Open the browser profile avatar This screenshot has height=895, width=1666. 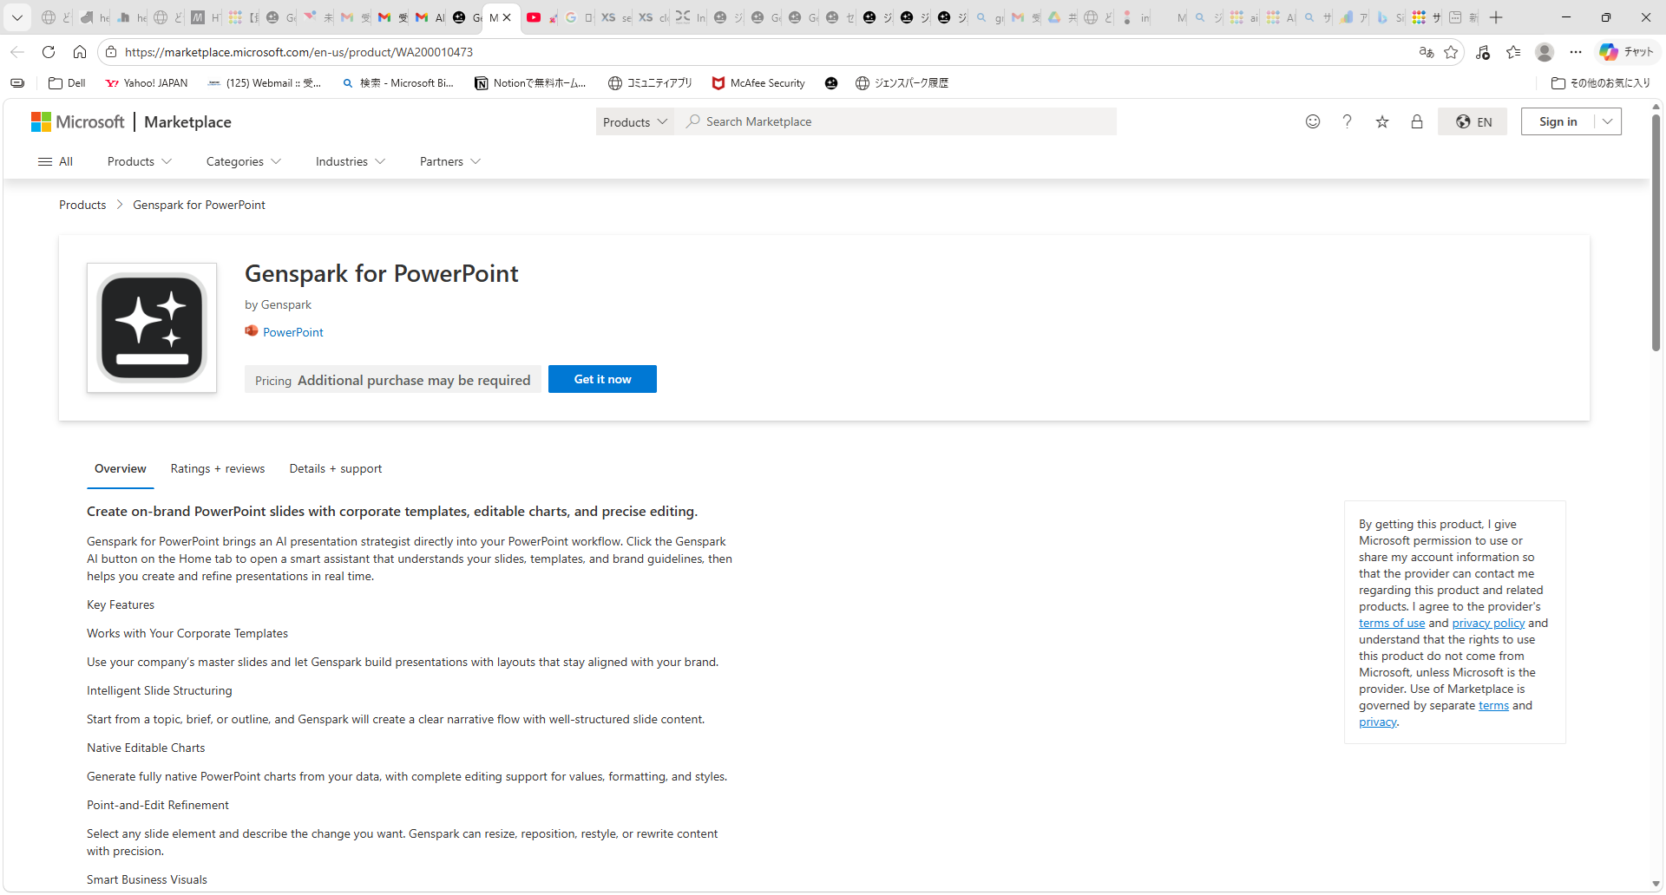[1545, 52]
